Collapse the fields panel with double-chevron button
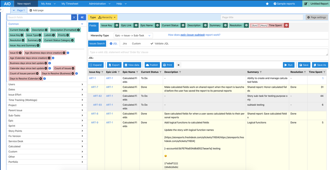 point(82,17)
